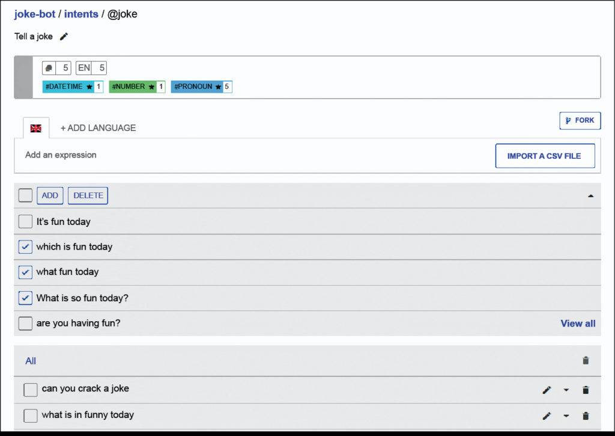Click the IMPORT A CSV FILE button
This screenshot has width=615, height=436.
[x=545, y=156]
